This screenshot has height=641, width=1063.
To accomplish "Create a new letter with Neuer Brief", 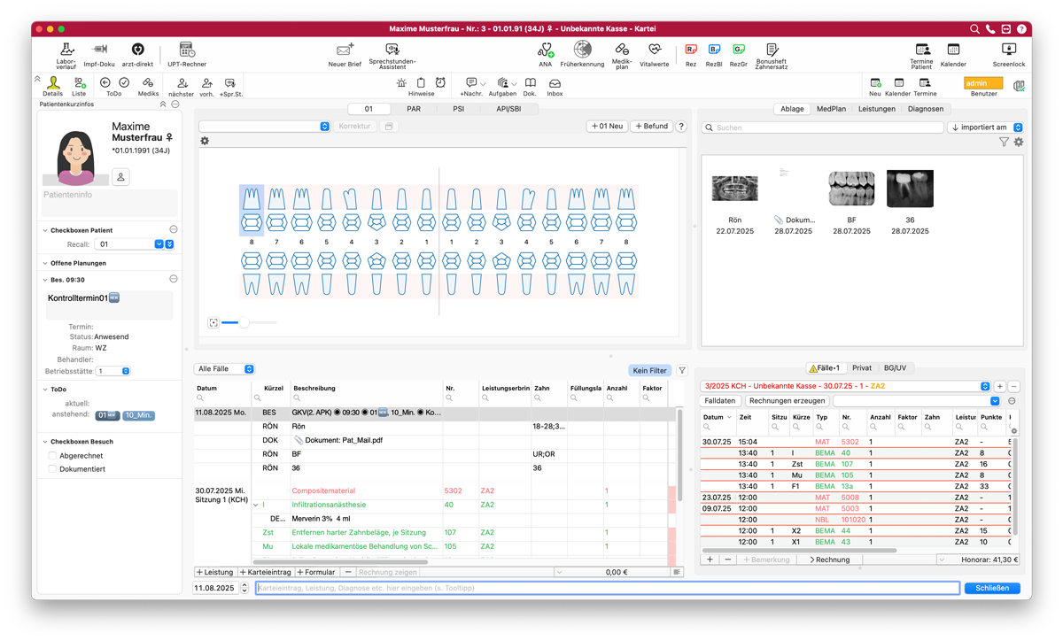I will click(x=343, y=53).
